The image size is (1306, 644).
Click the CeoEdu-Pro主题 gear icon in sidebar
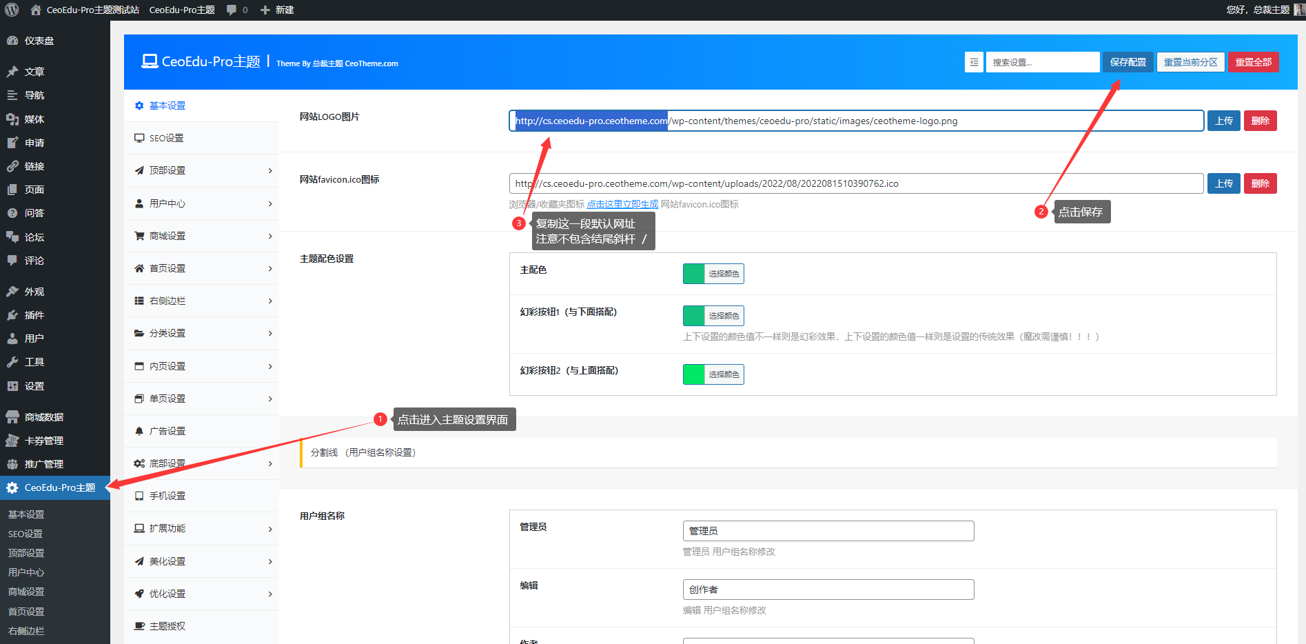(12, 487)
